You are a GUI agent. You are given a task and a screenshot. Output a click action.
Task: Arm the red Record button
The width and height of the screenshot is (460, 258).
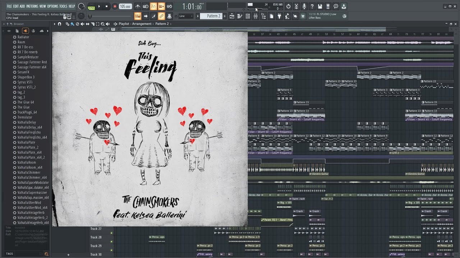pos(115,6)
